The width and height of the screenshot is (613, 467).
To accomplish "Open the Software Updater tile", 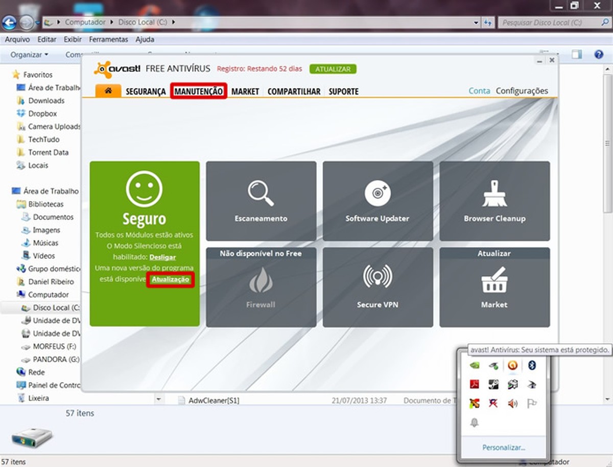I will click(378, 201).
